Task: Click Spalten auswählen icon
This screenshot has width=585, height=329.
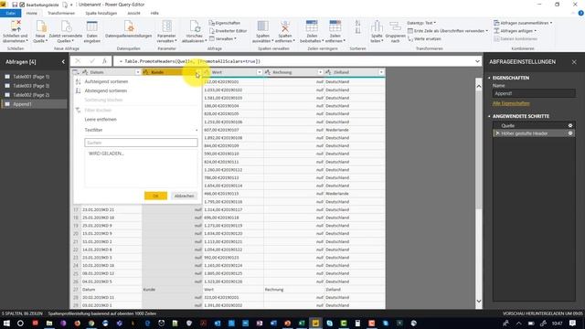Action: tap(262, 27)
